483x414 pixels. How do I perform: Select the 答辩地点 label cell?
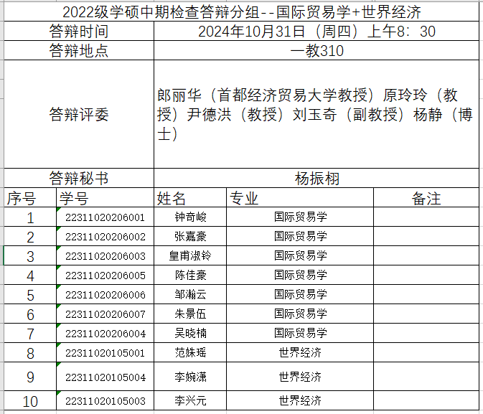[x=79, y=51]
